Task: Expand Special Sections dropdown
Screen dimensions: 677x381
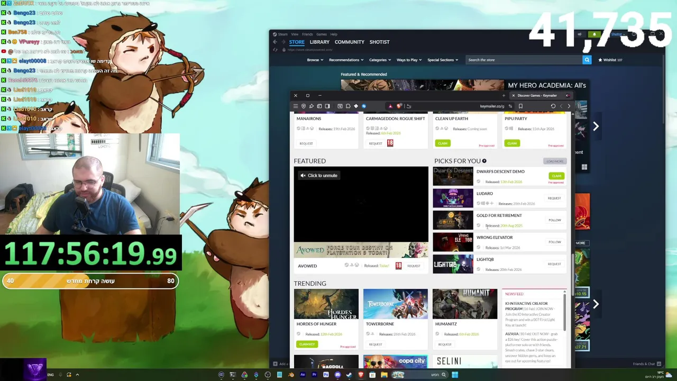Action: pyautogui.click(x=443, y=60)
